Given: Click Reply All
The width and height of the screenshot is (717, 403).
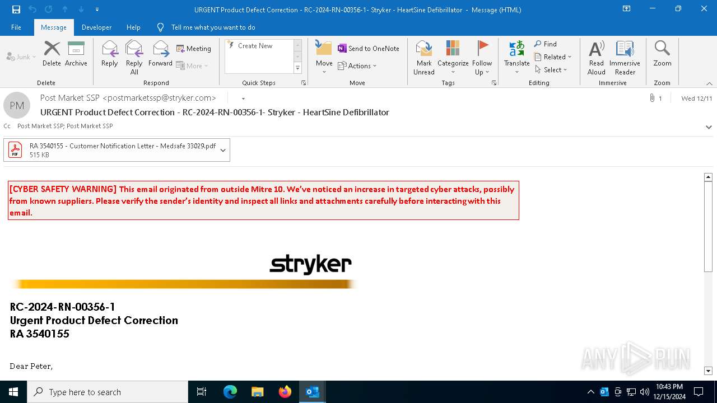Looking at the screenshot, I should coord(134,57).
